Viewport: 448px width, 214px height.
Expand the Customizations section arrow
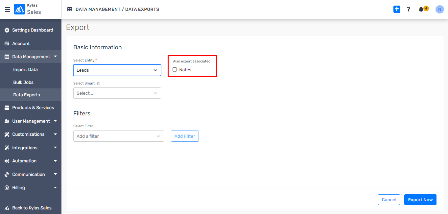(55, 134)
